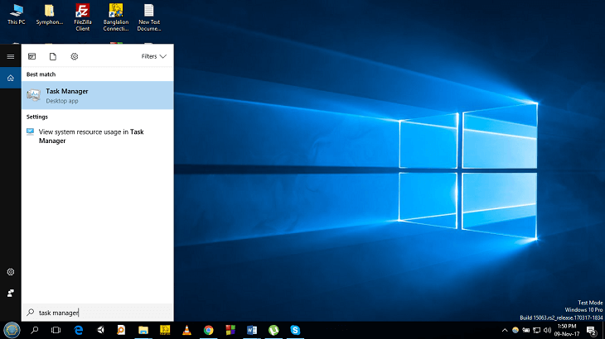The width and height of the screenshot is (605, 339).
Task: Open New Text Document on desktop
Action: pos(149,16)
